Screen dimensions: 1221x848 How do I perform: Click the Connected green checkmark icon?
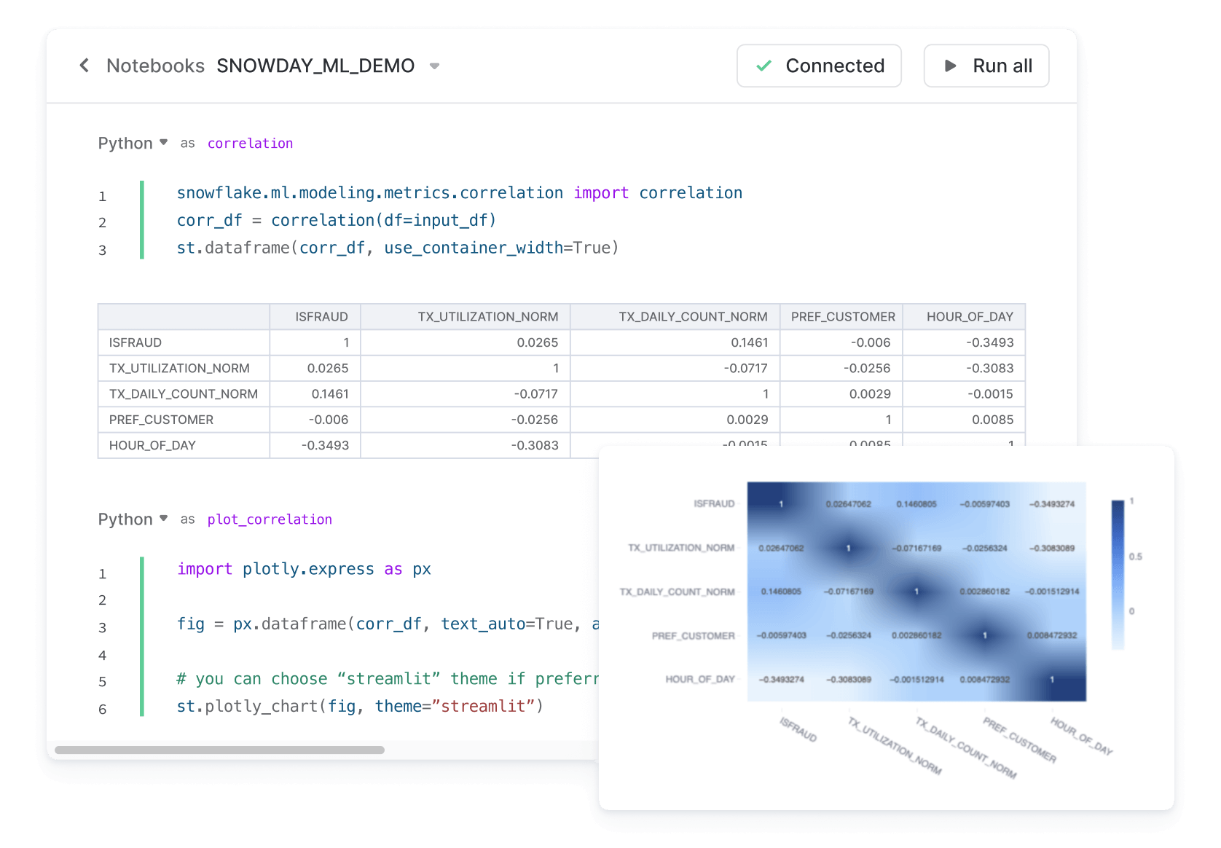[x=763, y=66]
